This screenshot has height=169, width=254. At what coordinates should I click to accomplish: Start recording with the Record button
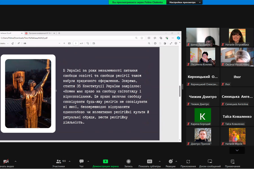[x=128, y=162]
